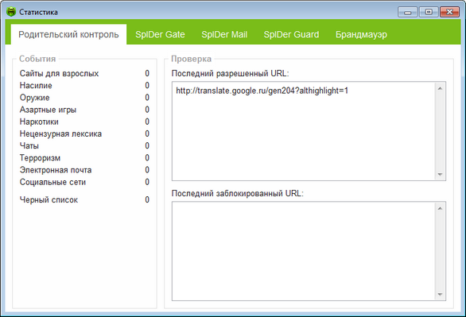Image resolution: width=466 pixels, height=317 pixels.
Task: Select the Насилие row
Action: [x=84, y=86]
